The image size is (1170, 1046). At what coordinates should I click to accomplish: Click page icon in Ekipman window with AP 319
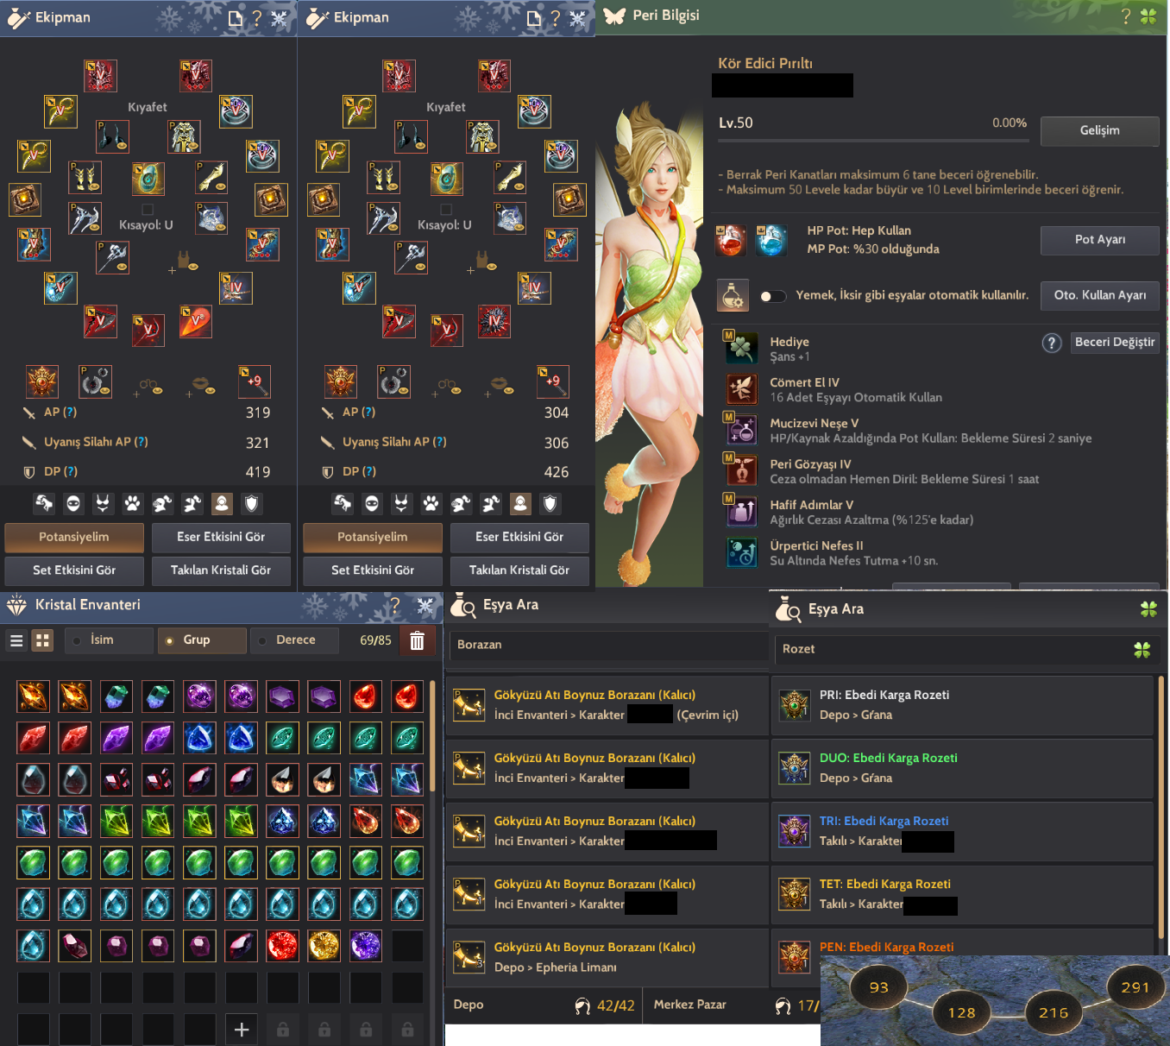pyautogui.click(x=236, y=18)
